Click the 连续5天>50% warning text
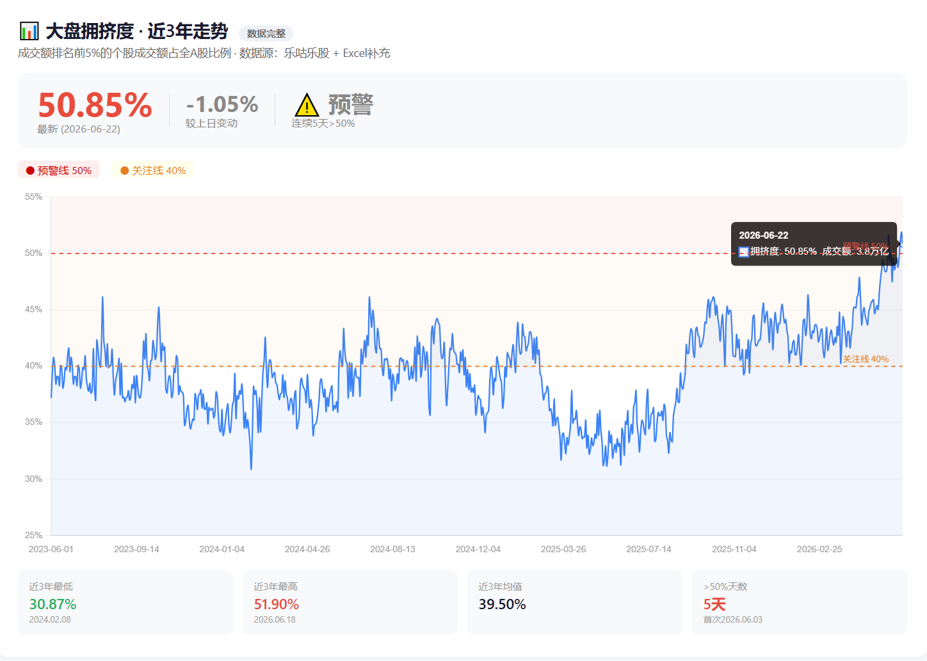927x661 pixels. coord(323,123)
